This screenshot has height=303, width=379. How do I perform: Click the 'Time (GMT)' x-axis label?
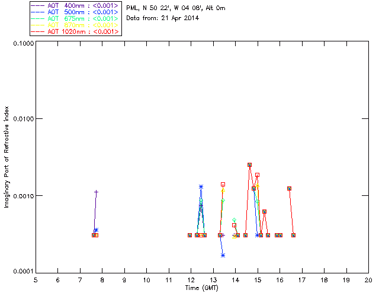tap(201, 288)
